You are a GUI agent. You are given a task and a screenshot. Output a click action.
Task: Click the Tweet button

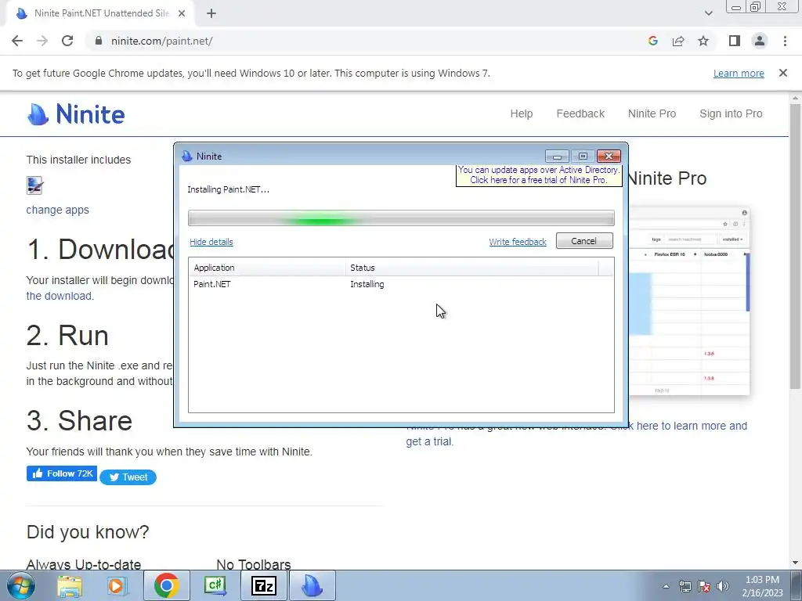(128, 477)
